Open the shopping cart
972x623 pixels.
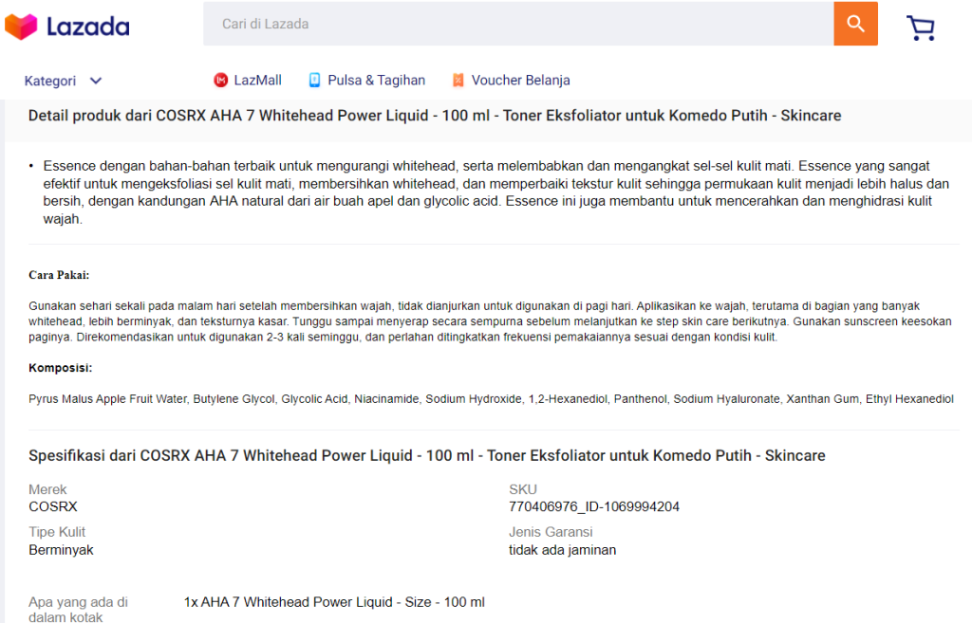click(921, 27)
